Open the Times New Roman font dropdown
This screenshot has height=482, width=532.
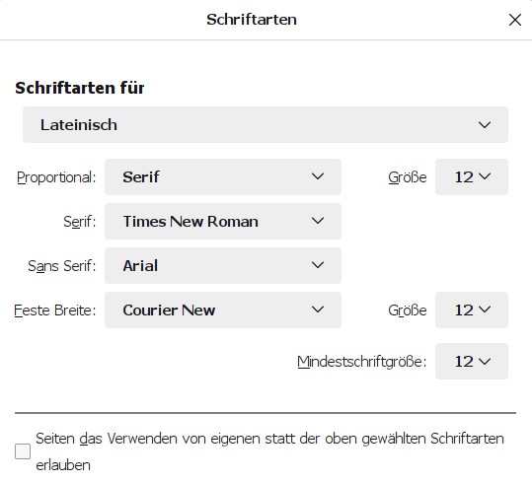point(223,221)
